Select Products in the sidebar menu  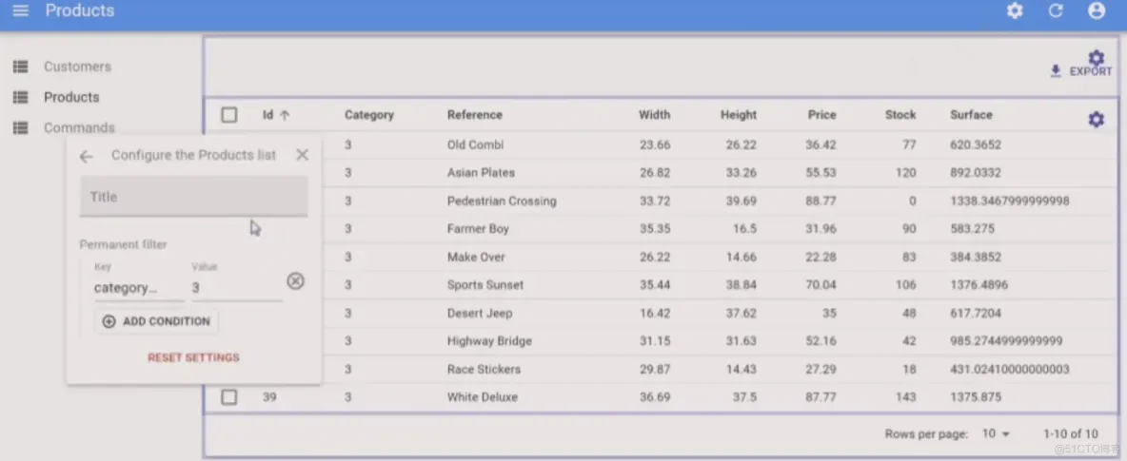[71, 97]
